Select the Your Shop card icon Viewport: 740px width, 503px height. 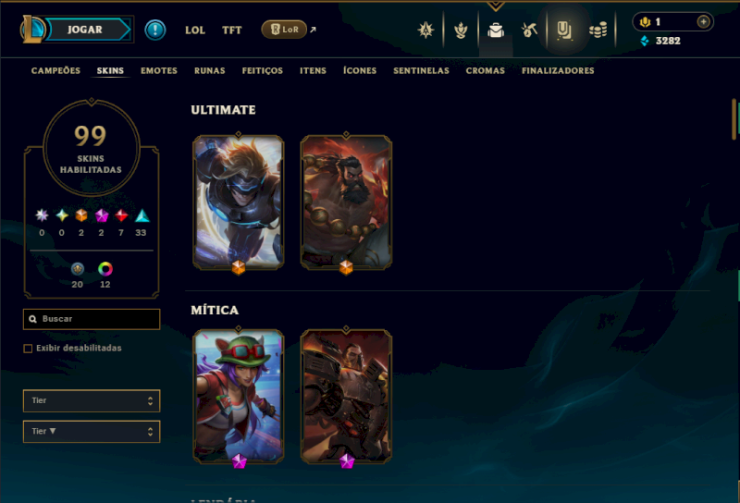564,31
